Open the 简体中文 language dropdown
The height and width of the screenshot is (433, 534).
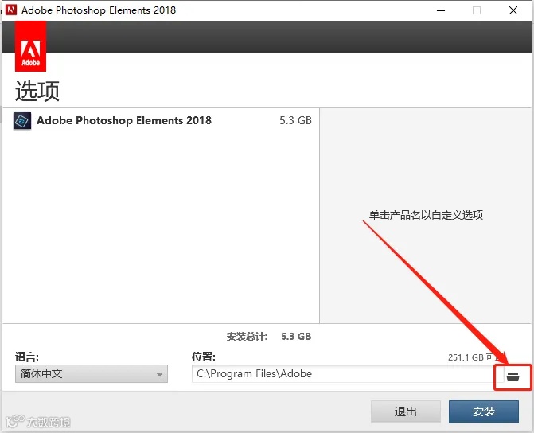click(x=92, y=374)
